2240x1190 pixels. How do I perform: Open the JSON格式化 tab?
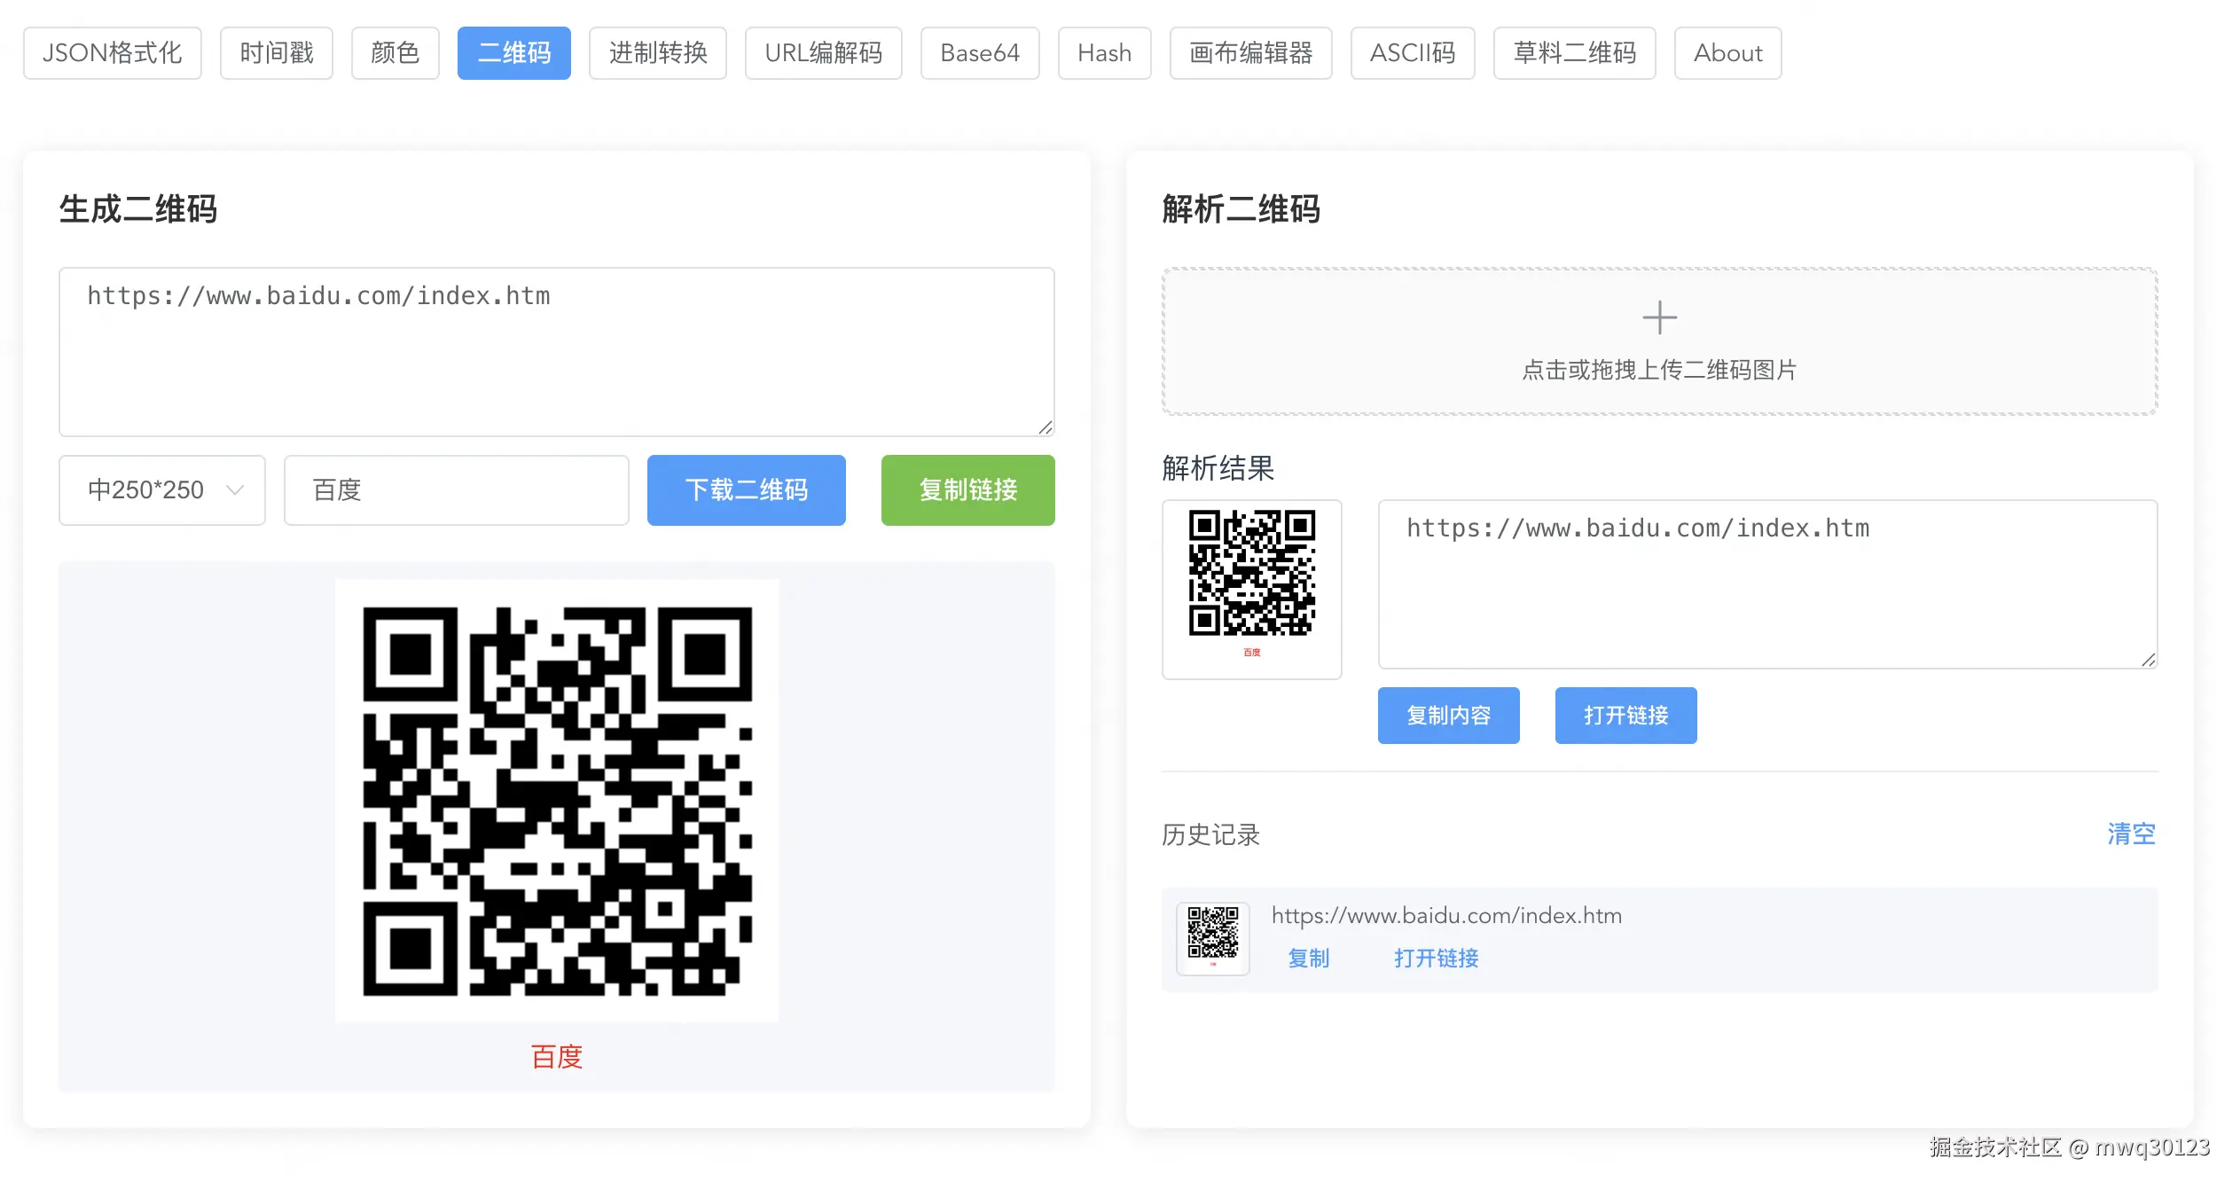[113, 53]
